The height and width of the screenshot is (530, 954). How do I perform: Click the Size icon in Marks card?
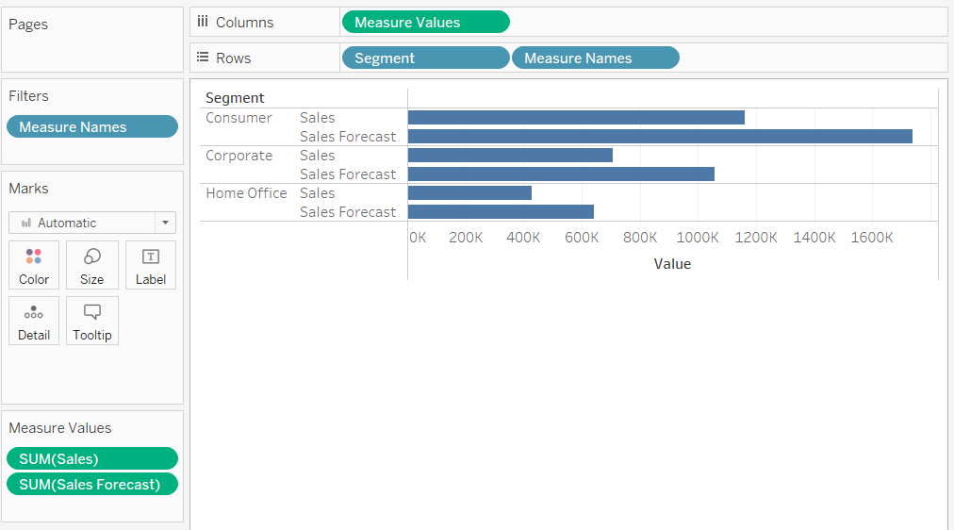[x=92, y=257]
